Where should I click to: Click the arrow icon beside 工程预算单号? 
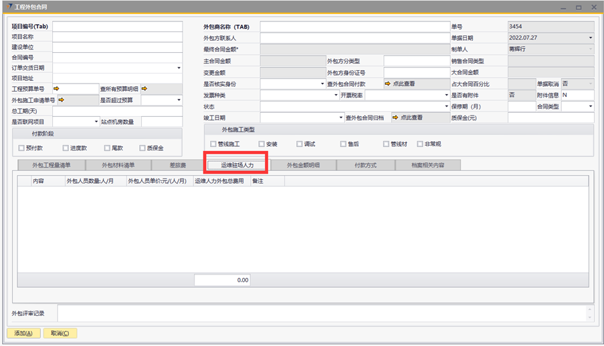coord(56,88)
